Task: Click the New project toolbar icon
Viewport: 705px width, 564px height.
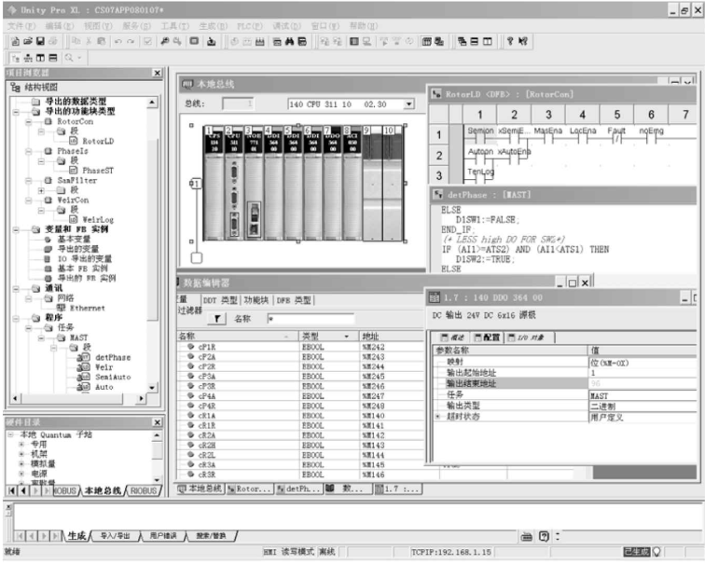Action: (x=15, y=41)
